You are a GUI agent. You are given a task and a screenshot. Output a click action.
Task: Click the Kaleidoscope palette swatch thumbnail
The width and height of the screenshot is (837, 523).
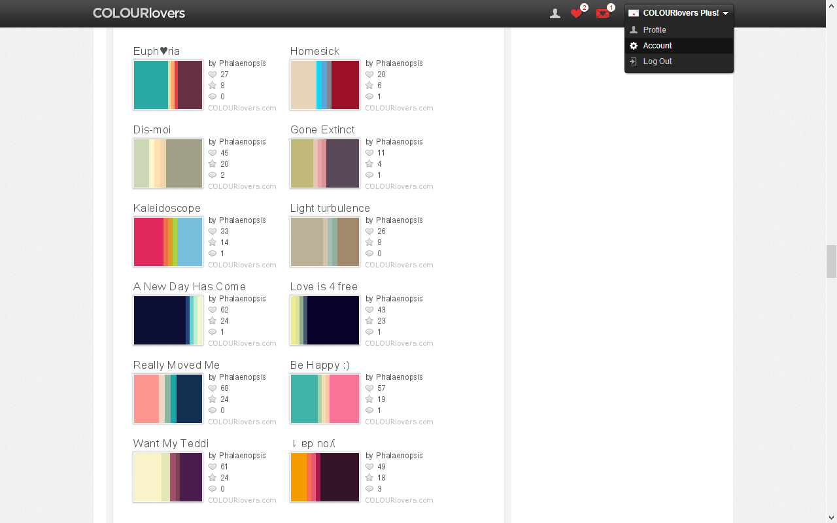[x=168, y=242]
